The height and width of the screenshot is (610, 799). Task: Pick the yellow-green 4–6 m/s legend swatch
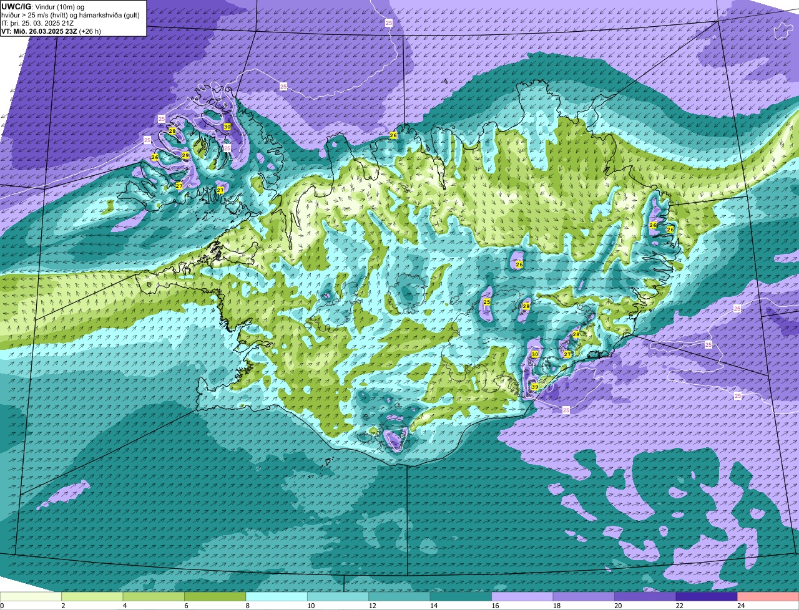click(154, 596)
